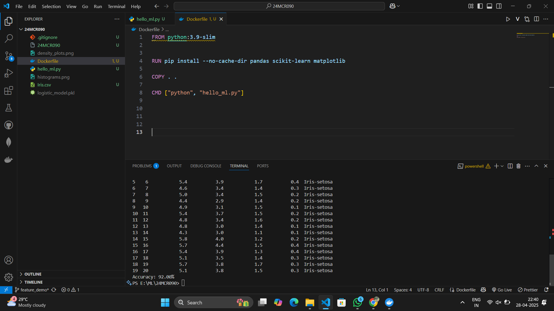Viewport: 554px width, 311px height.
Task: Close the bottom panel
Action: 546,166
